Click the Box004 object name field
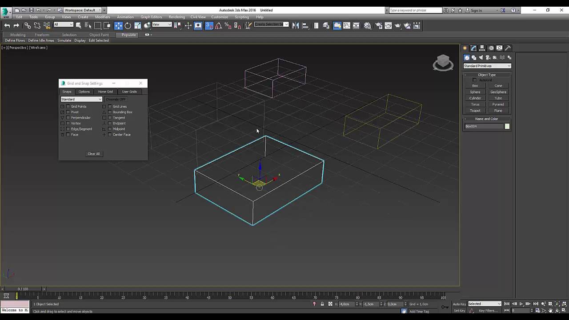 (x=484, y=126)
